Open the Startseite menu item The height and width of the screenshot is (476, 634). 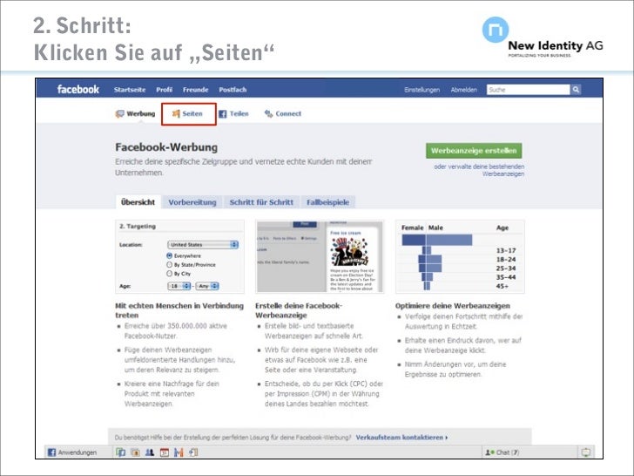point(130,90)
